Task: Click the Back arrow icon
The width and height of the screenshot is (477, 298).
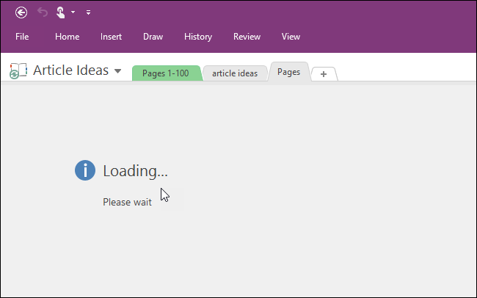Action: pos(21,12)
